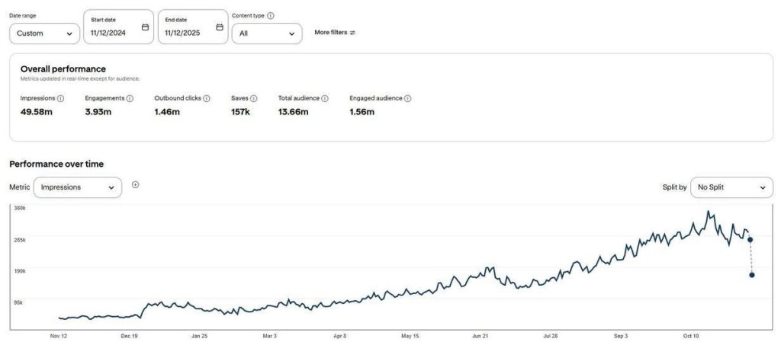Open calendar icon in End date field

click(x=220, y=27)
